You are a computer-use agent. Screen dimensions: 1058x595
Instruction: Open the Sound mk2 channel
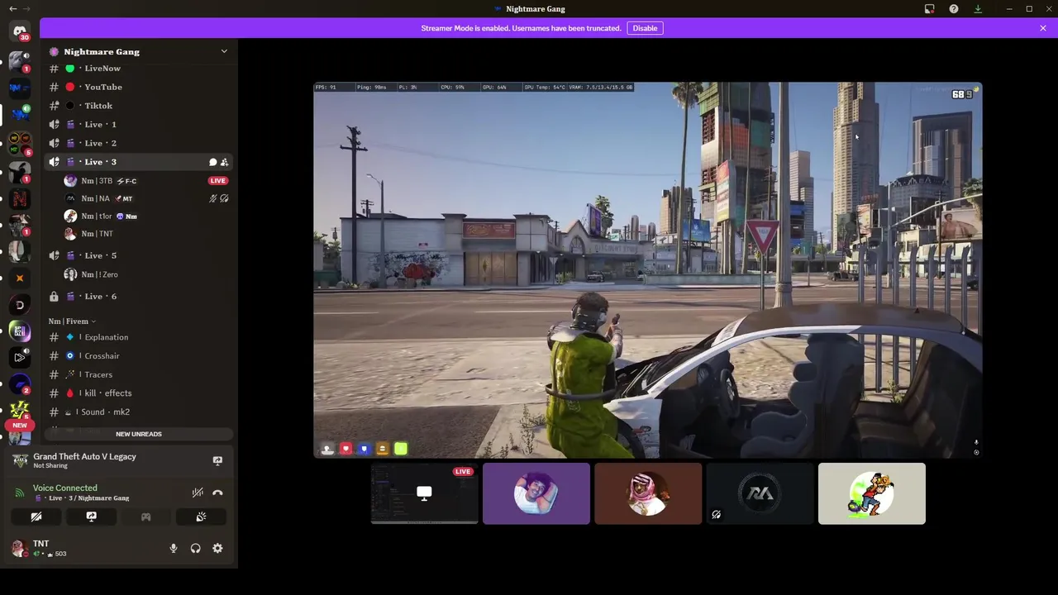pyautogui.click(x=138, y=412)
